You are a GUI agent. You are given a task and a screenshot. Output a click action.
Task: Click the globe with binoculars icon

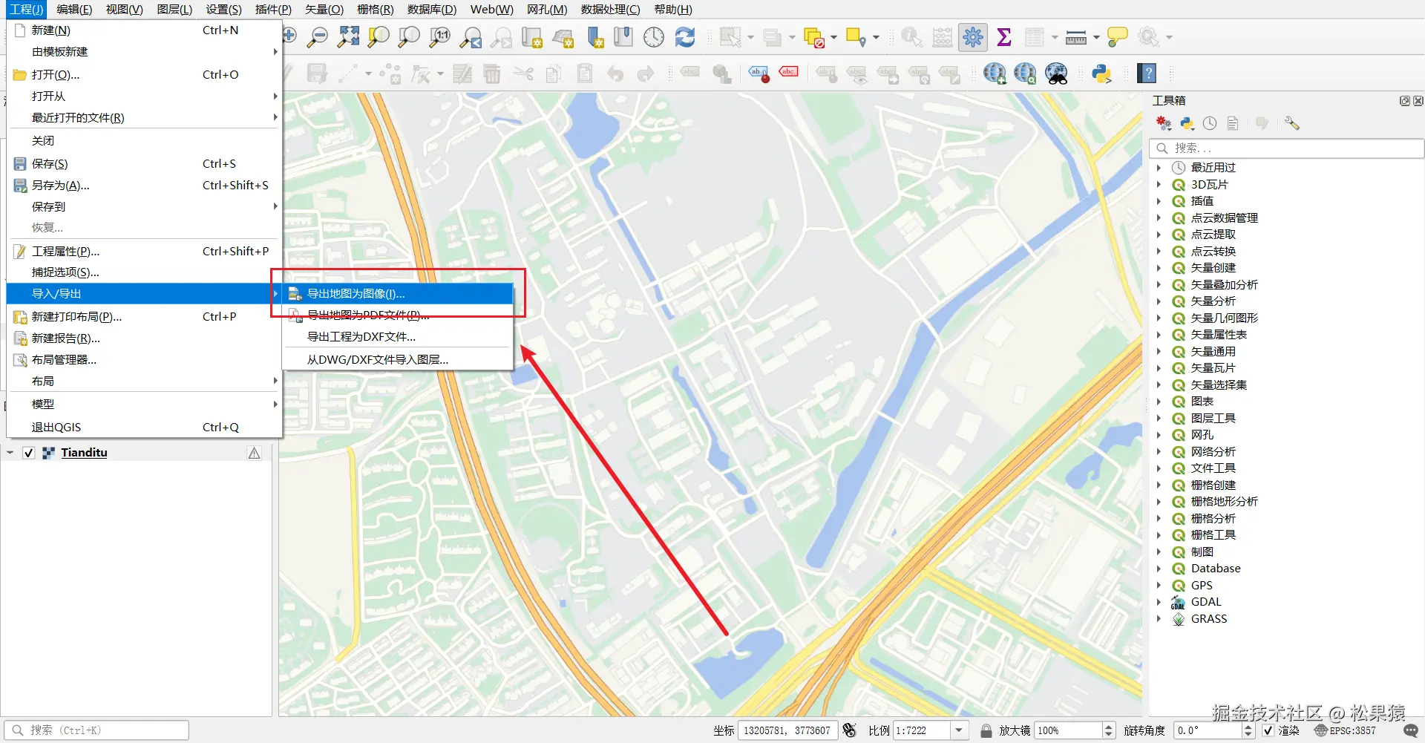pyautogui.click(x=1056, y=73)
